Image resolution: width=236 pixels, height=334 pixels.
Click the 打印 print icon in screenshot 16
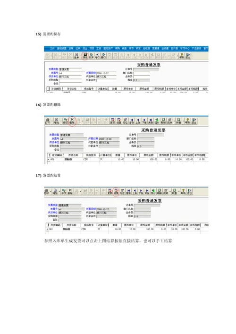point(47,121)
